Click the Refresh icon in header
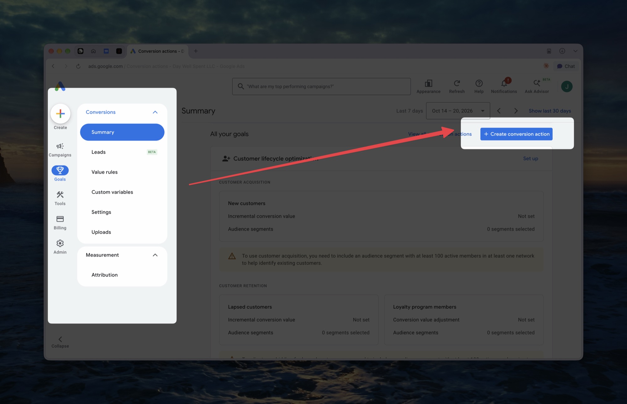This screenshot has width=627, height=404. coord(457,83)
